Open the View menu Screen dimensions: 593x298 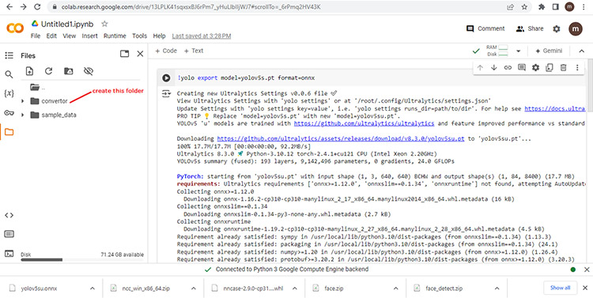tap(70, 36)
